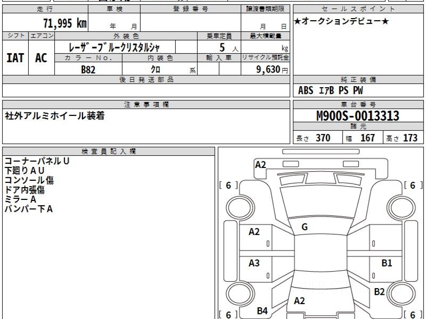Select the 純正装備 header
426x319 pixels.
pos(358,80)
